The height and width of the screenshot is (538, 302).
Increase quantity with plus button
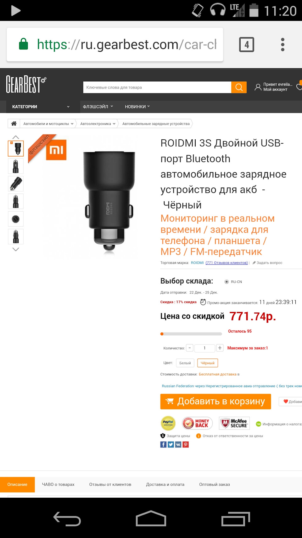pos(220,348)
